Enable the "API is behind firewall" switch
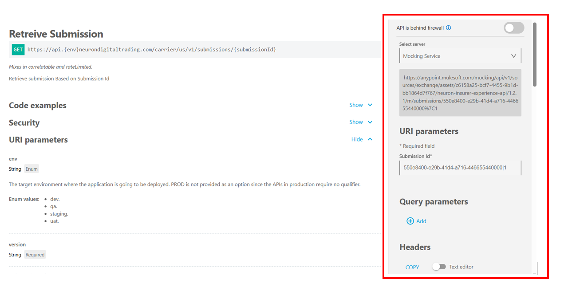Image resolution: width=564 pixels, height=291 pixels. (513, 28)
